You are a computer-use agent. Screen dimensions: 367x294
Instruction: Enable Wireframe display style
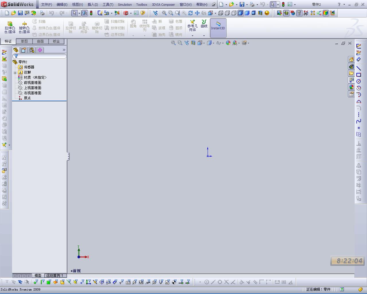click(221, 13)
